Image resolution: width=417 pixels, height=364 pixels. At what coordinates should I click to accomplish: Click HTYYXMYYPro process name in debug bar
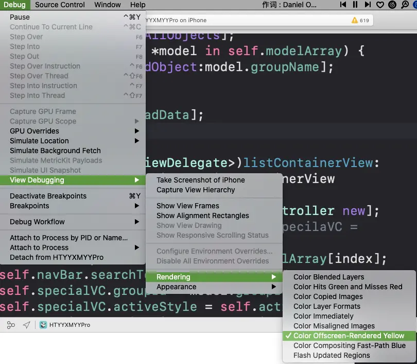pyautogui.click(x=69, y=325)
